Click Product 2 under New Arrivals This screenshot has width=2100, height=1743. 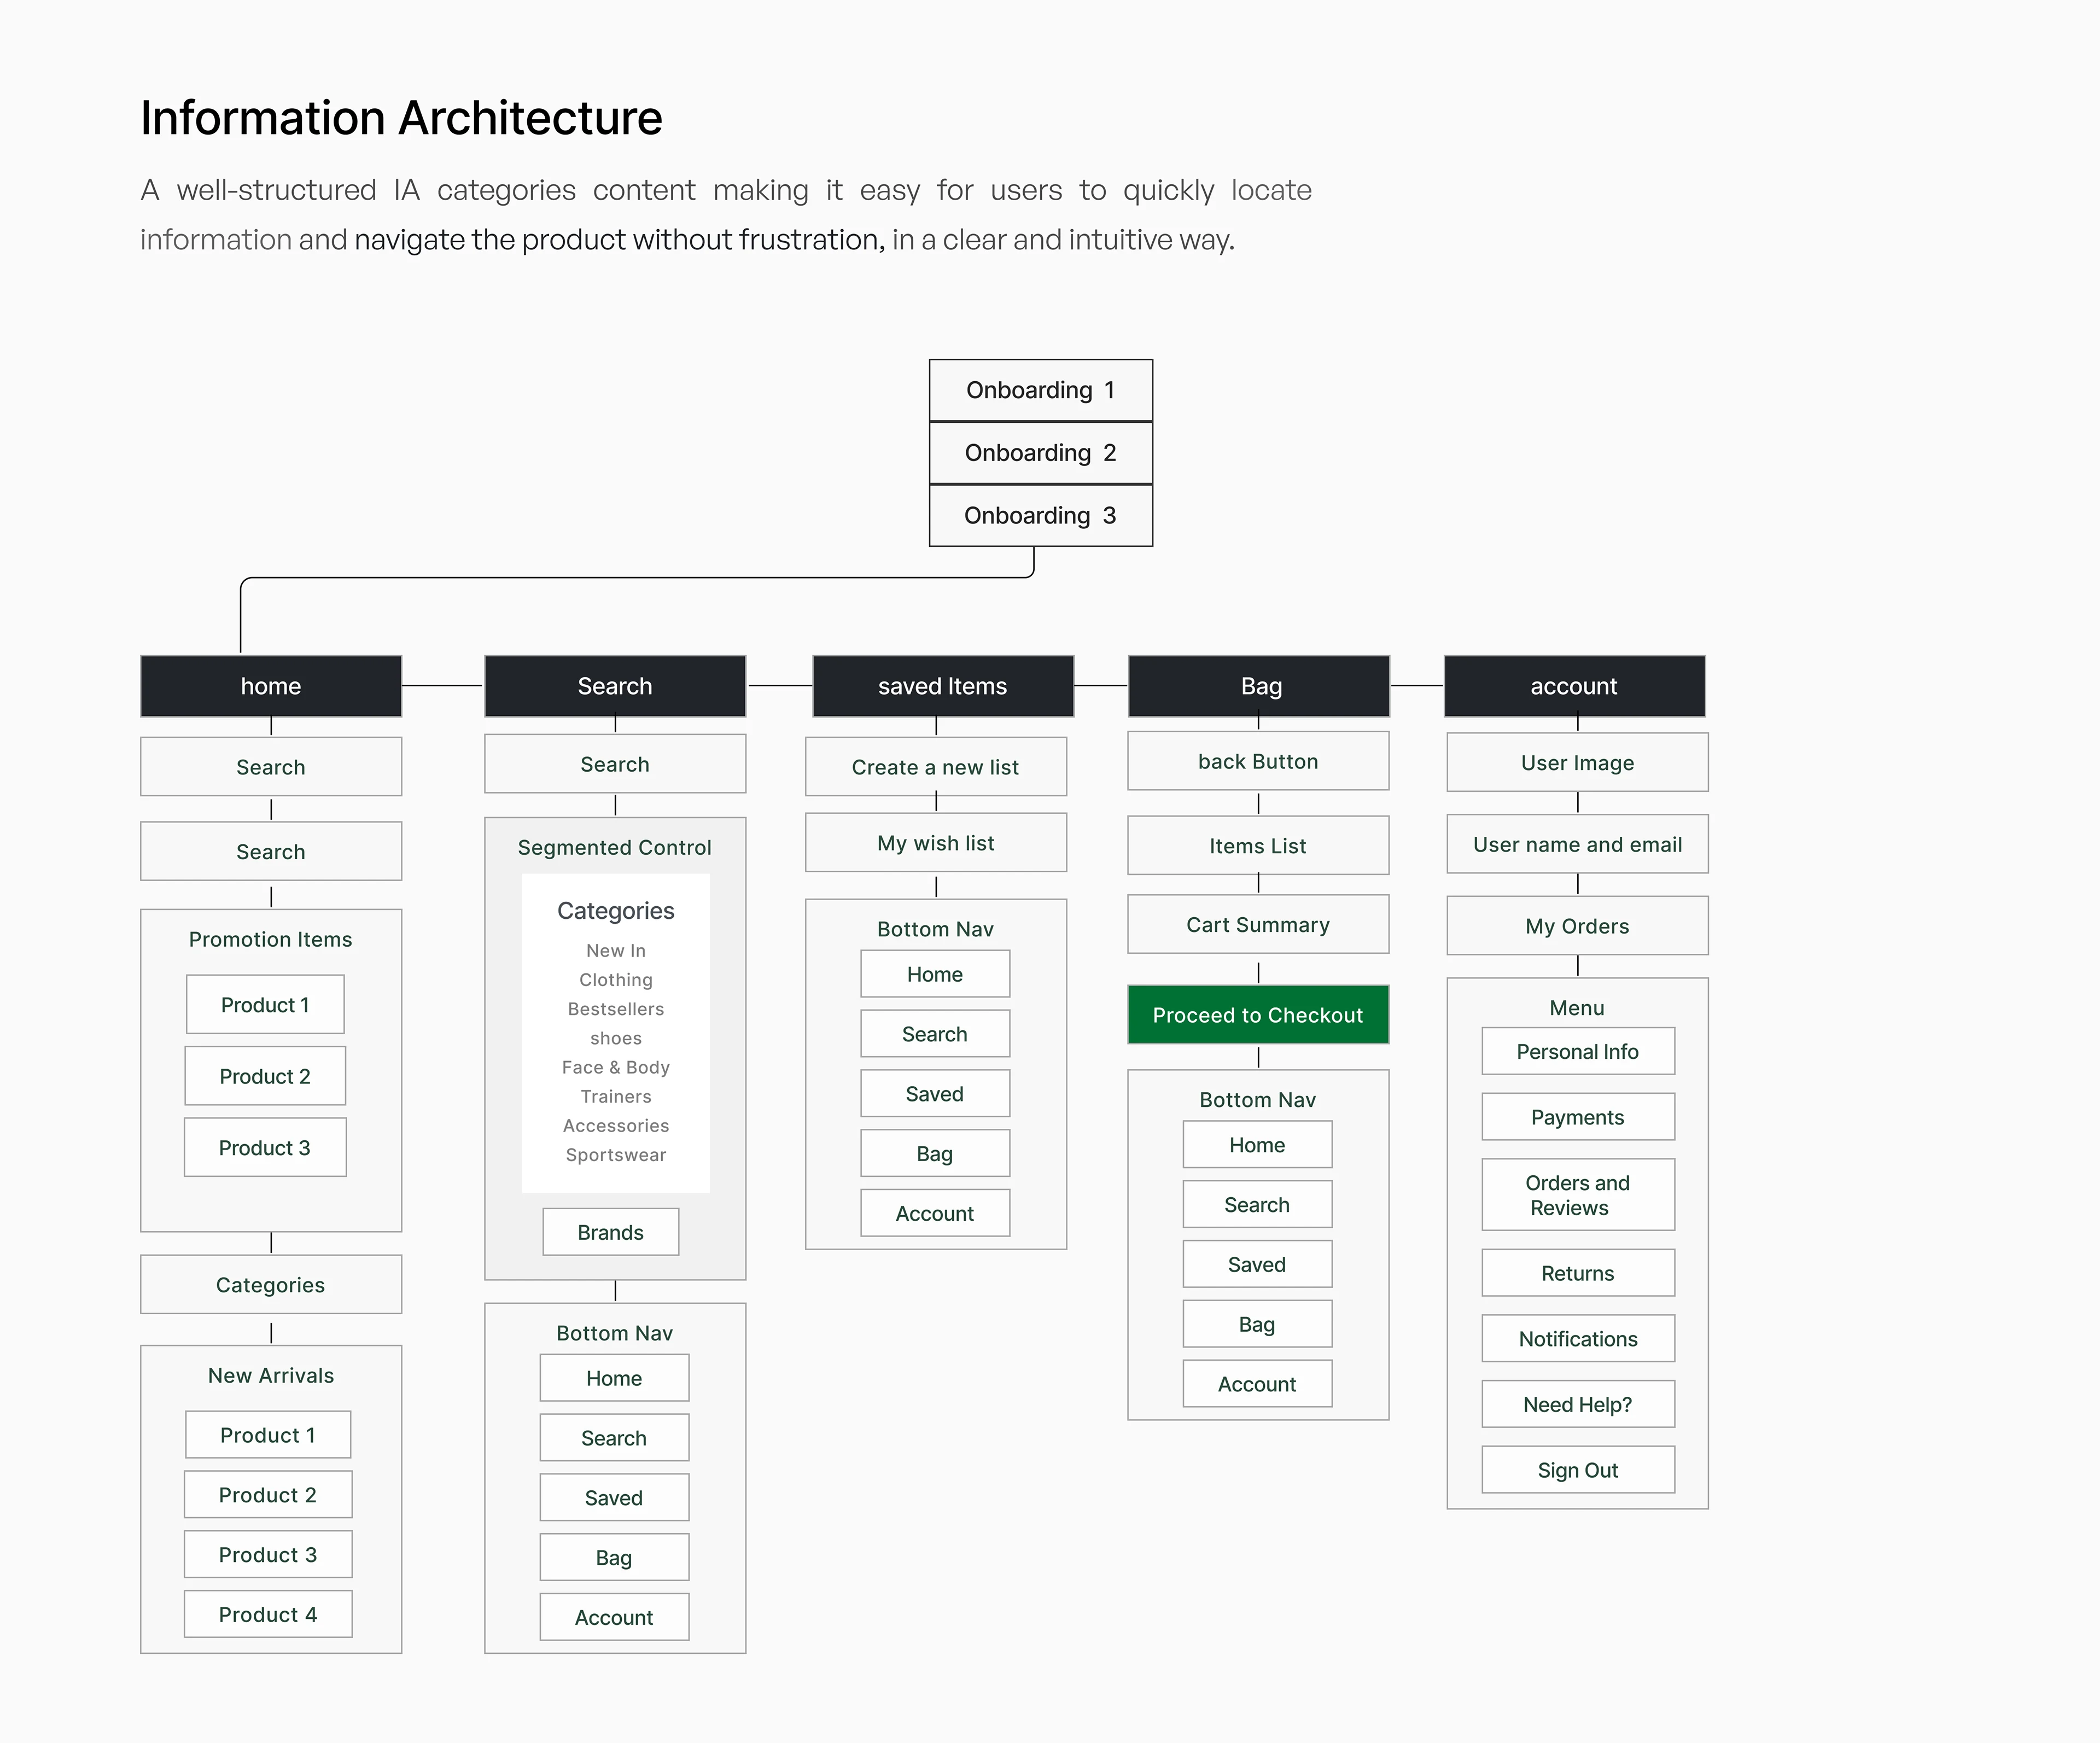(268, 1495)
